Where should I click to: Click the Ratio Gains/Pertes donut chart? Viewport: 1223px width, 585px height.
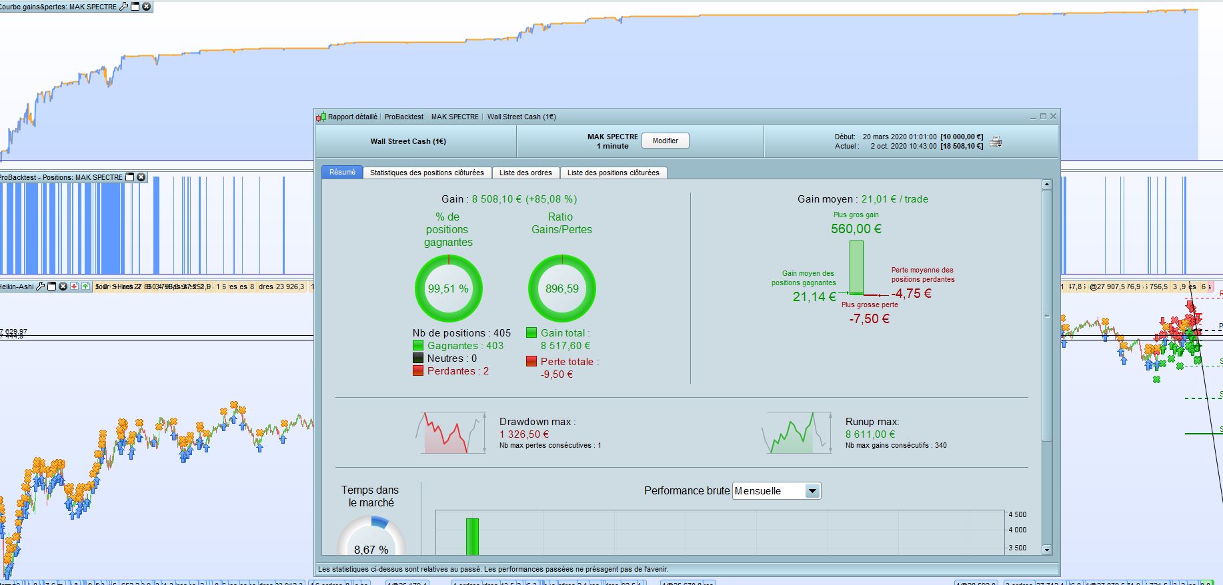pos(562,289)
